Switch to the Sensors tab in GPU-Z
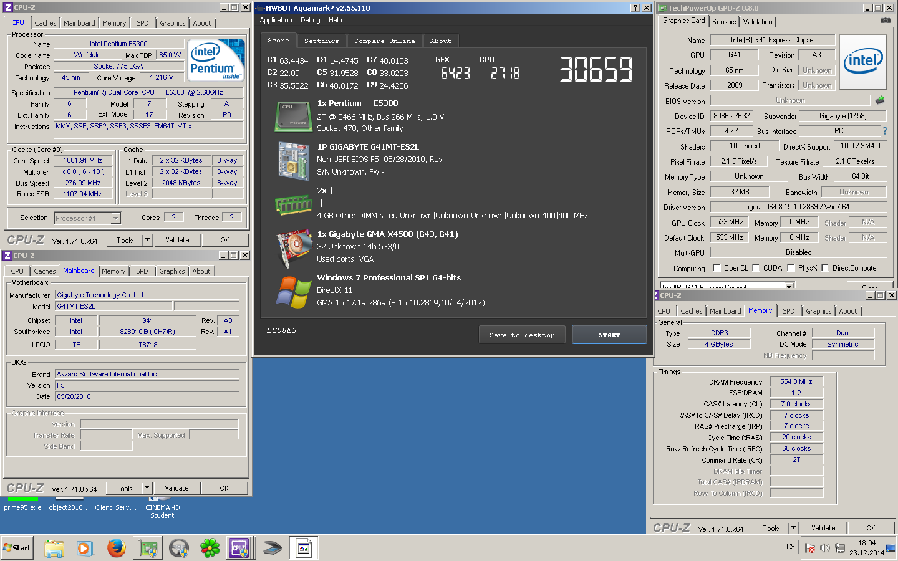Image resolution: width=898 pixels, height=561 pixels. (724, 22)
